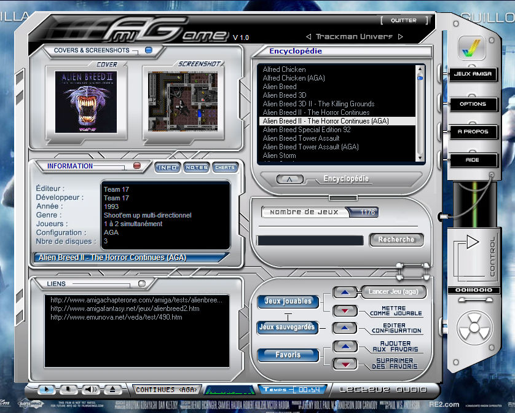
Task: Click the green checkmark Amiga logo icon
Action: pyautogui.click(x=471, y=48)
